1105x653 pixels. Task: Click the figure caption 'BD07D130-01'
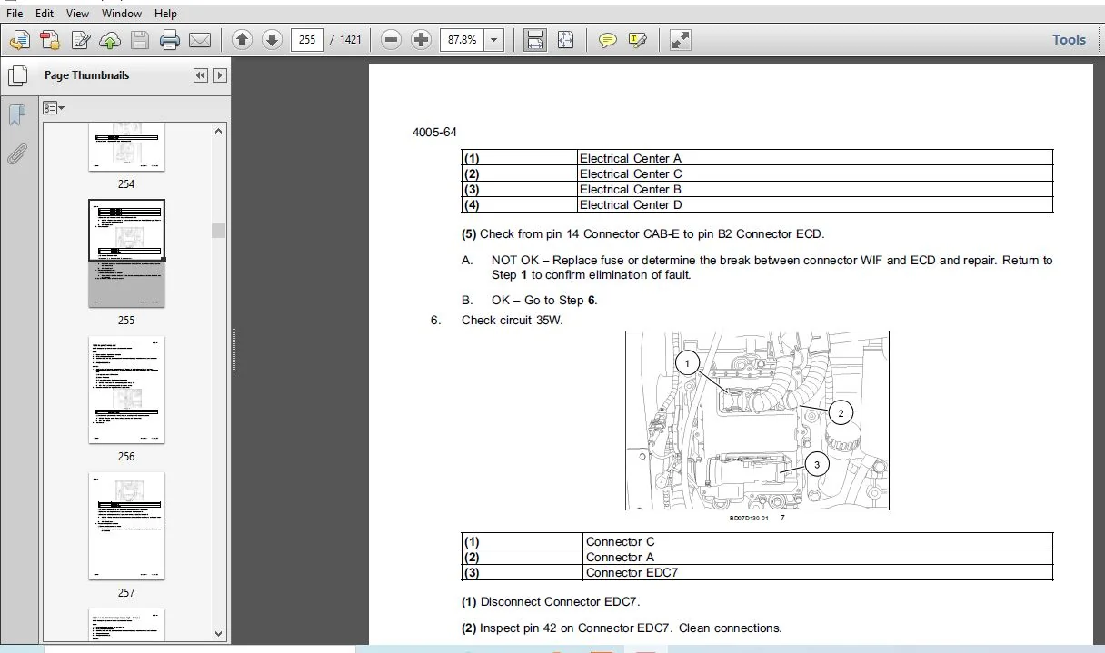click(749, 519)
